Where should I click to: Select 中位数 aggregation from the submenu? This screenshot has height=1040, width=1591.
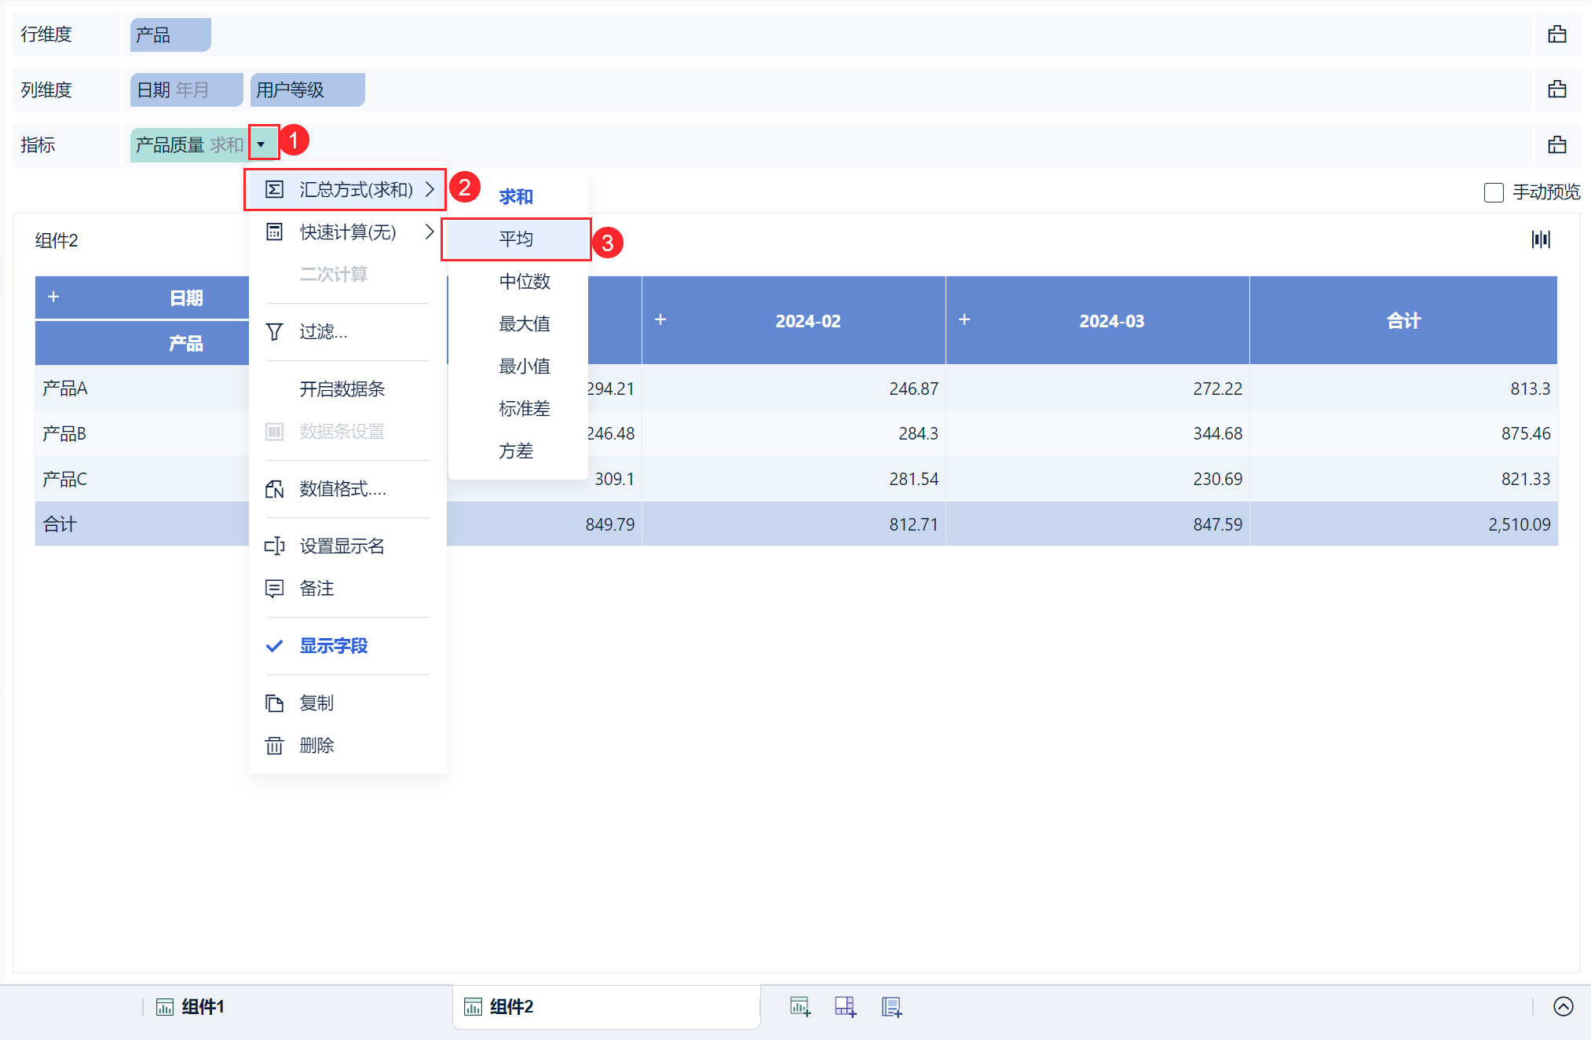pos(525,282)
